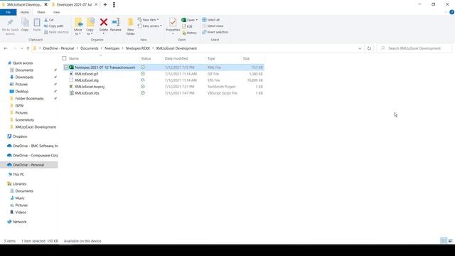Open the address bar history dropdown

pyautogui.click(x=360, y=48)
